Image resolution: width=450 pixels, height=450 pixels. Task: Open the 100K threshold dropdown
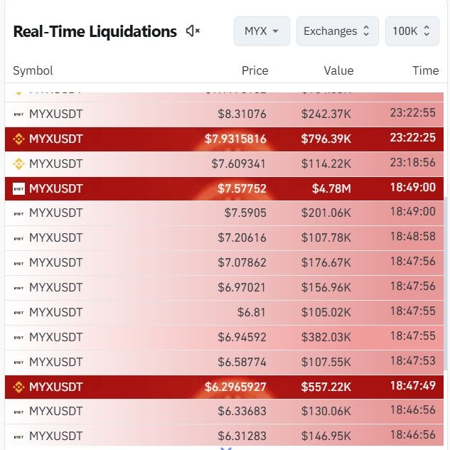[x=412, y=31]
